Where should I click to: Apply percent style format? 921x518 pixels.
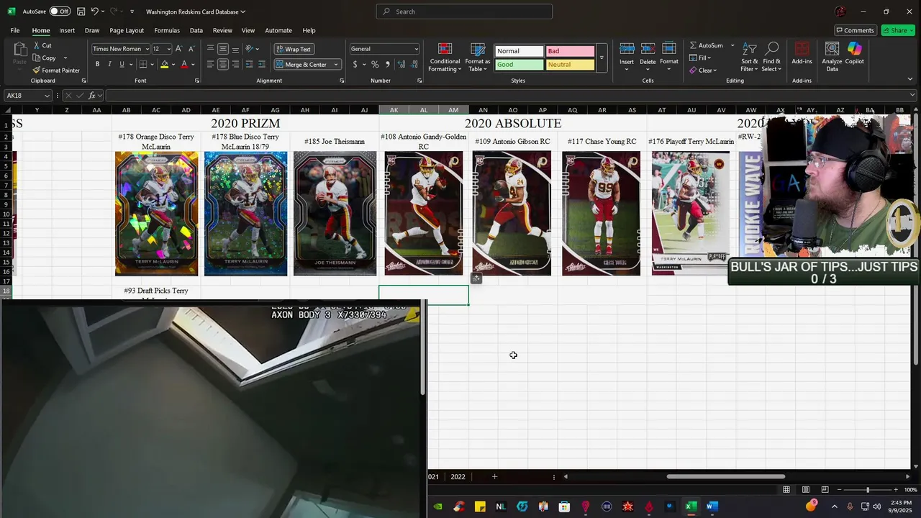coord(375,64)
